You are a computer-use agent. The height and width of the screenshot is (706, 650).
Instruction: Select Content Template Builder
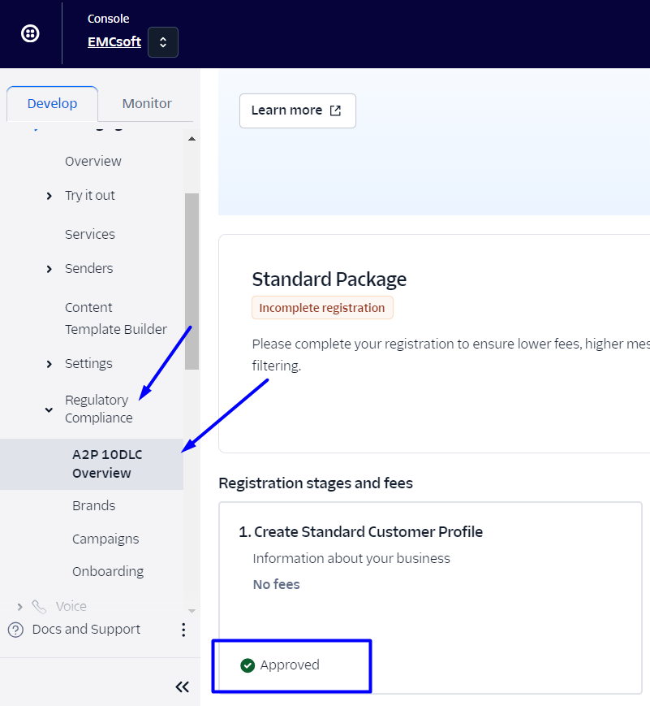click(x=116, y=318)
